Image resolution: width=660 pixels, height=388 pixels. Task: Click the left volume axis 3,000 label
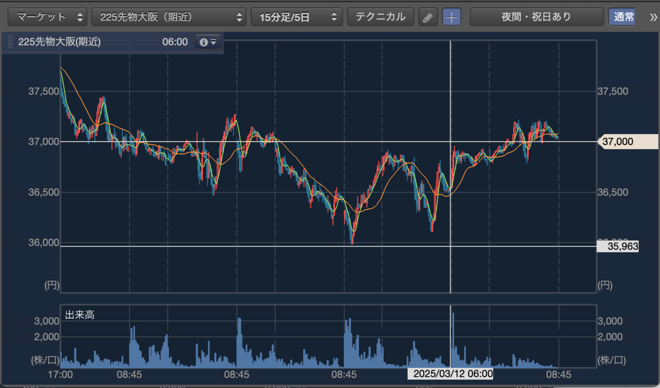point(46,321)
